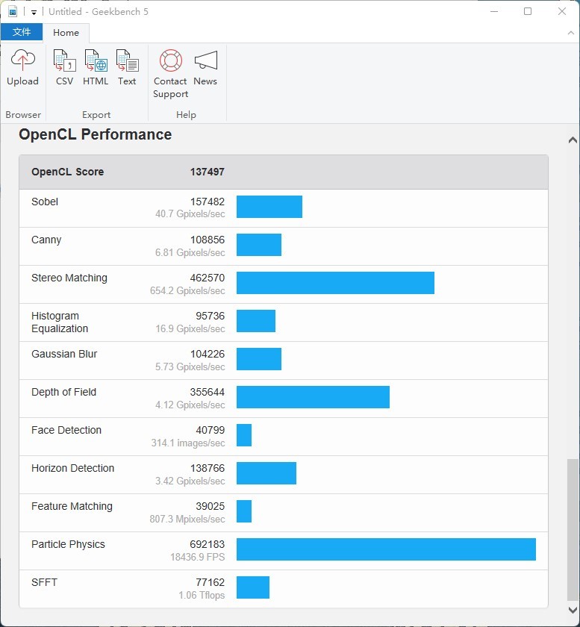
Task: Click the Depth of Field score 355644
Action: [x=208, y=392]
